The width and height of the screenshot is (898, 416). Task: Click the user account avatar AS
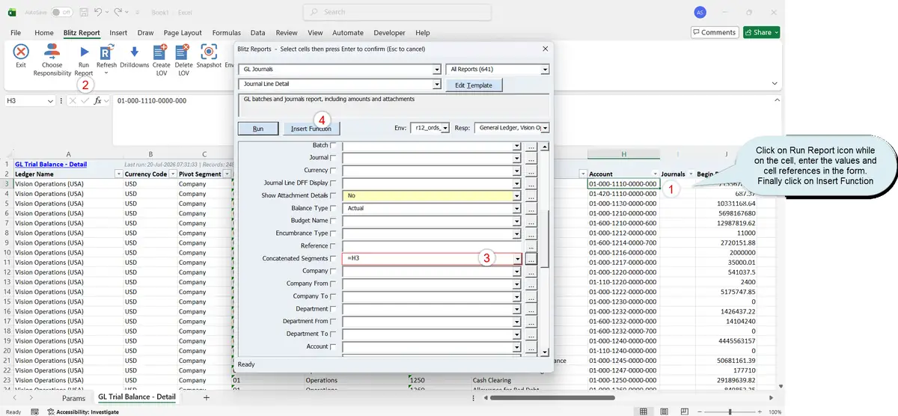pyautogui.click(x=700, y=13)
